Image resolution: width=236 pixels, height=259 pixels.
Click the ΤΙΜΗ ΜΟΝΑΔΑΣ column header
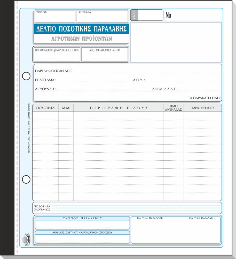(x=174, y=108)
